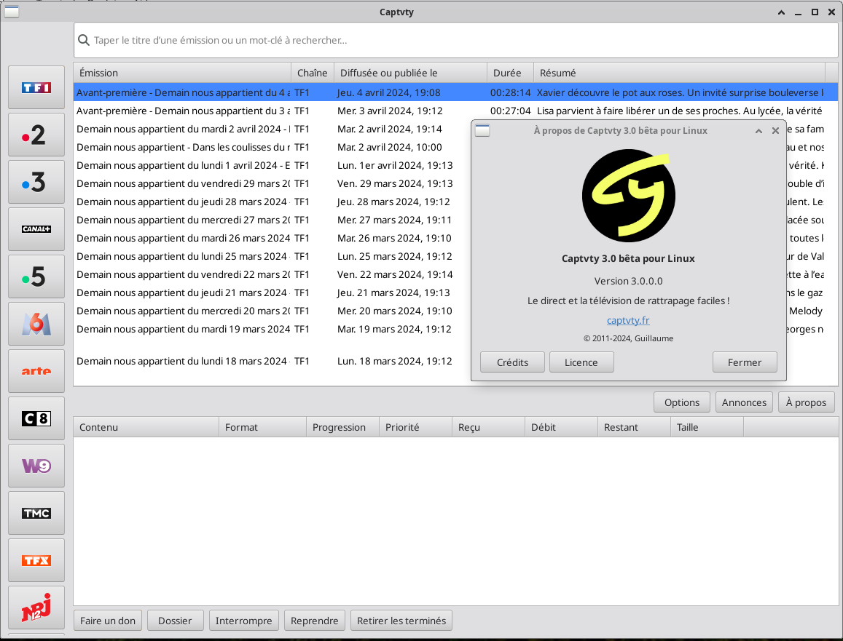The width and height of the screenshot is (843, 641).
Task: Open the M6 channel
Action: point(36,324)
